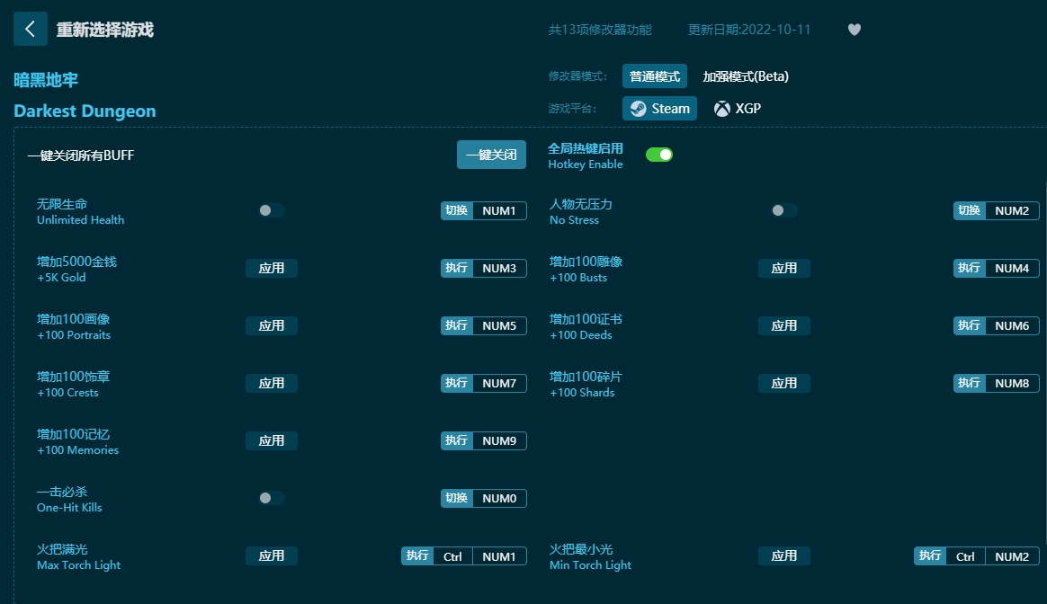Click 更新日期:2022-10-11 text
1047x604 pixels.
pos(749,30)
